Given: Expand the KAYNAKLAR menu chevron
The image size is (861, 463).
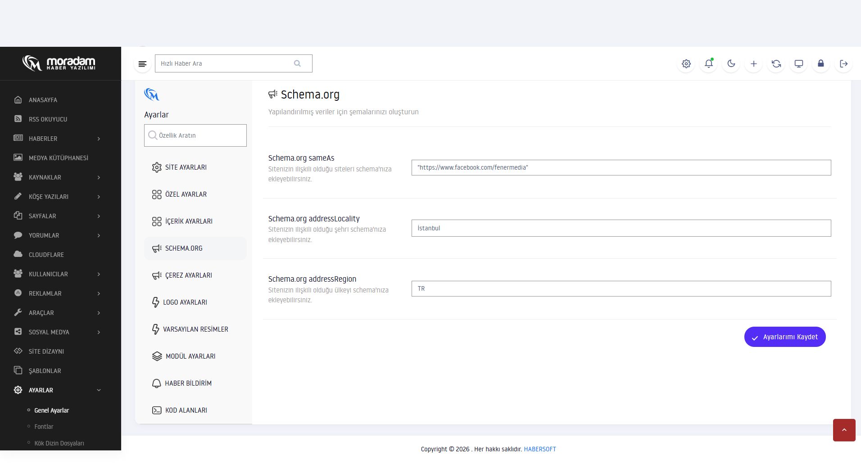Looking at the screenshot, I should [x=99, y=177].
